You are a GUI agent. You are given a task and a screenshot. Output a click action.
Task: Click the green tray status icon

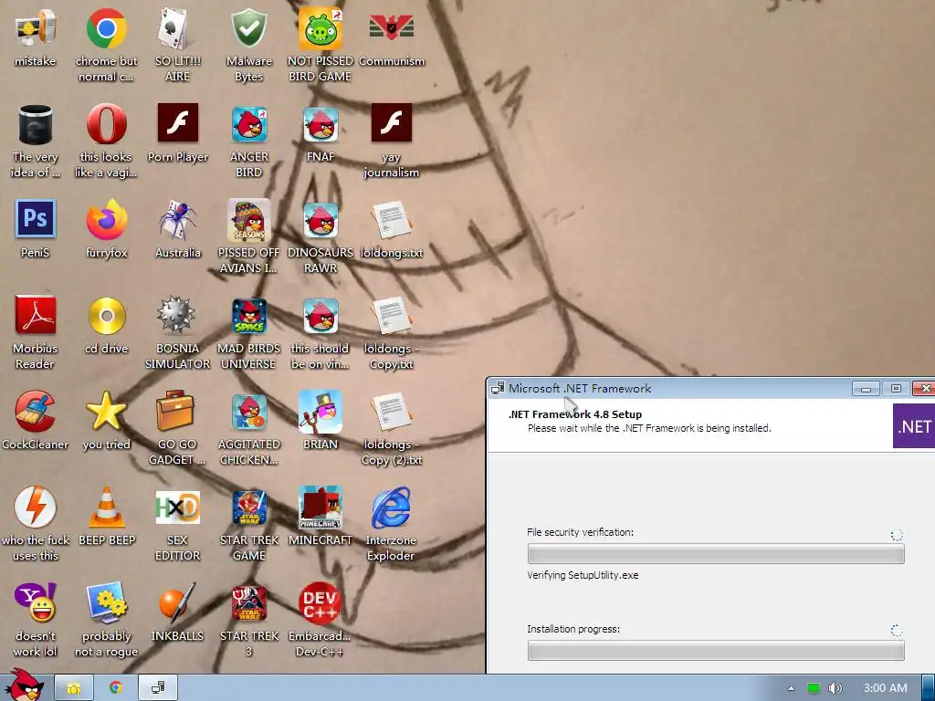(x=814, y=688)
